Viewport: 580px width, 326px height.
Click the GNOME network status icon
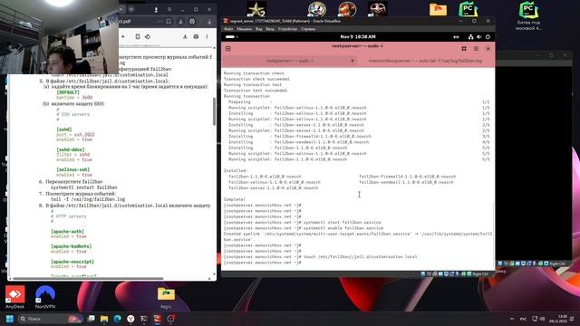(x=470, y=37)
